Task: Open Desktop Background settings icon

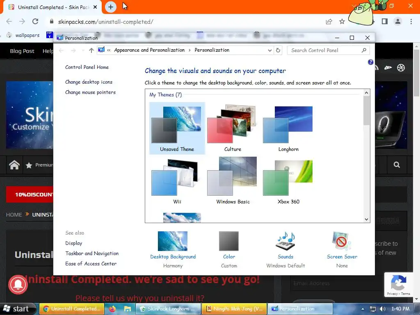Action: pyautogui.click(x=173, y=241)
